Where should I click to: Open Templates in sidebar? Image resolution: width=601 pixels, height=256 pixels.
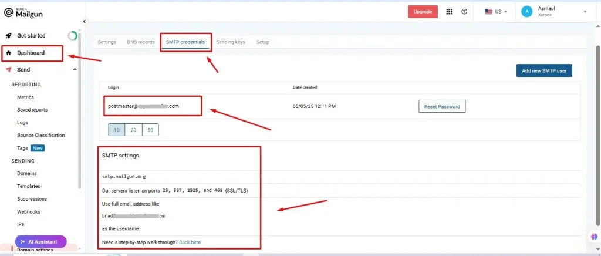coord(29,186)
